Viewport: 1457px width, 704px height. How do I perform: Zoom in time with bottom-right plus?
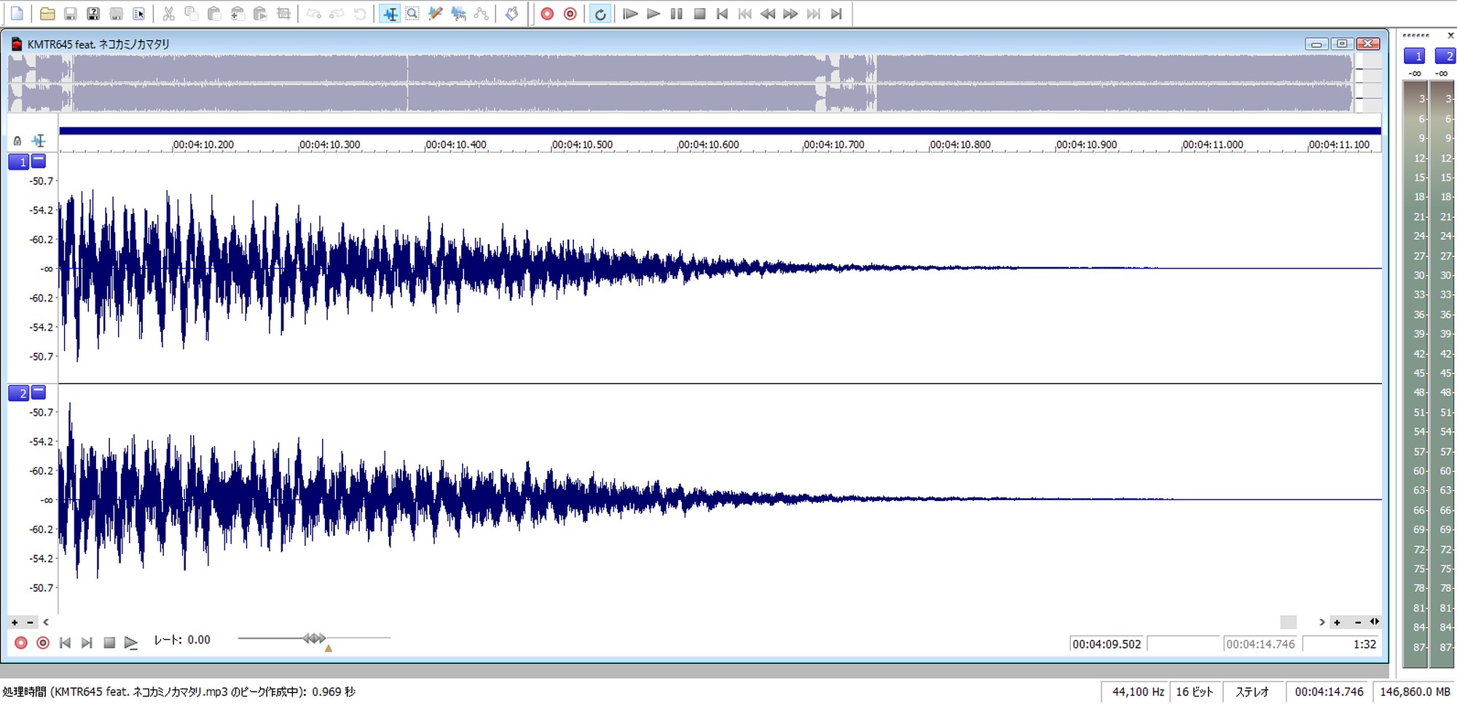point(1337,622)
